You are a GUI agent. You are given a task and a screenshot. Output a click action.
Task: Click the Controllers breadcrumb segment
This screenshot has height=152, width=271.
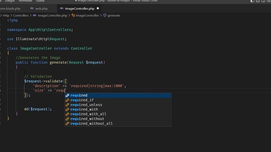pyautogui.click(x=21, y=16)
